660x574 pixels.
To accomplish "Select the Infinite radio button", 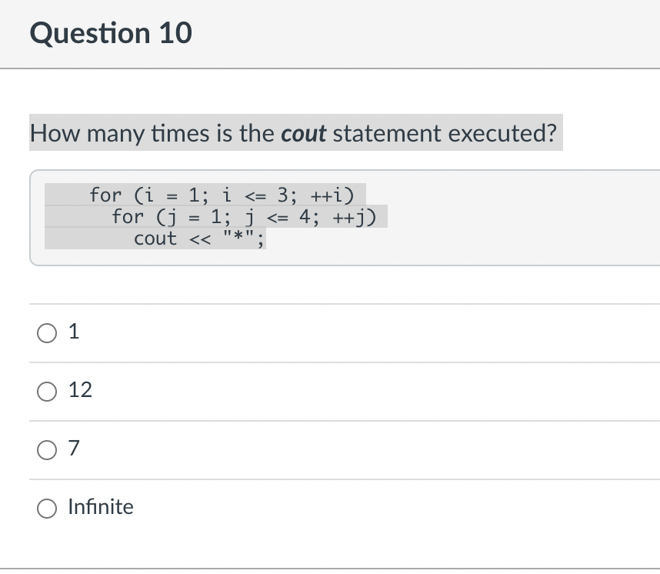I will pyautogui.click(x=47, y=509).
